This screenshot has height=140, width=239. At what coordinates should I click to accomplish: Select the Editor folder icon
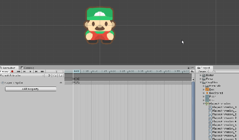click(204, 75)
